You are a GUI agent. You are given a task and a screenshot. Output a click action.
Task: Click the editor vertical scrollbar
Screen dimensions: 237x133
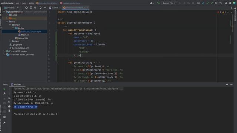point(232,23)
